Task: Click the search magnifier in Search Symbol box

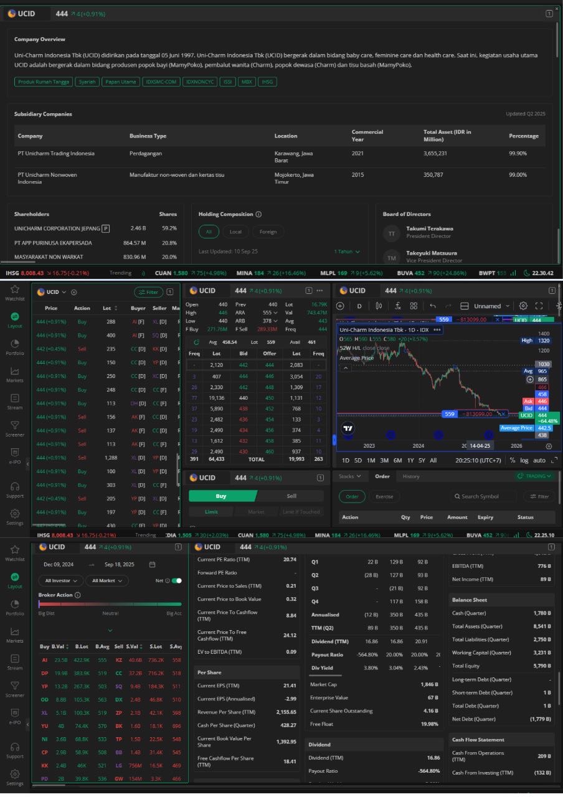Action: (457, 496)
